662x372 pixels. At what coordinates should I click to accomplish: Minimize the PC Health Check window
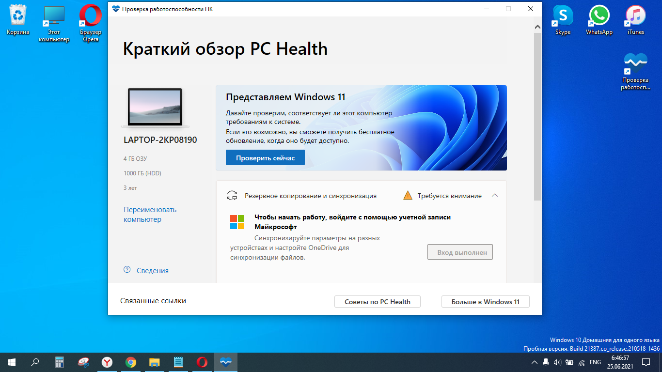pos(486,9)
